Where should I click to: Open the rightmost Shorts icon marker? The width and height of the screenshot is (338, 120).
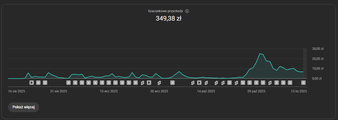point(270,83)
